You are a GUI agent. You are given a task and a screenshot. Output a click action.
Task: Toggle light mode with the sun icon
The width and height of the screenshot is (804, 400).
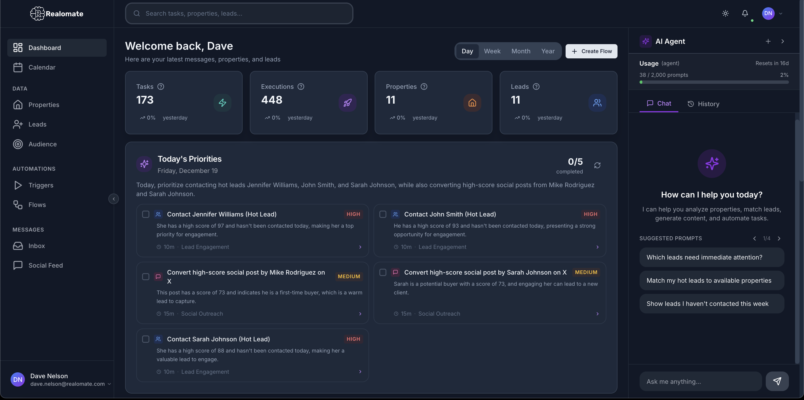coord(725,13)
